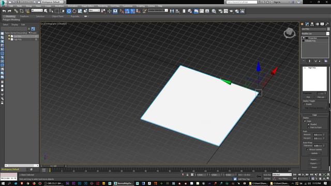Activate the Select Object tool
The width and height of the screenshot is (331, 186).
[46, 11]
